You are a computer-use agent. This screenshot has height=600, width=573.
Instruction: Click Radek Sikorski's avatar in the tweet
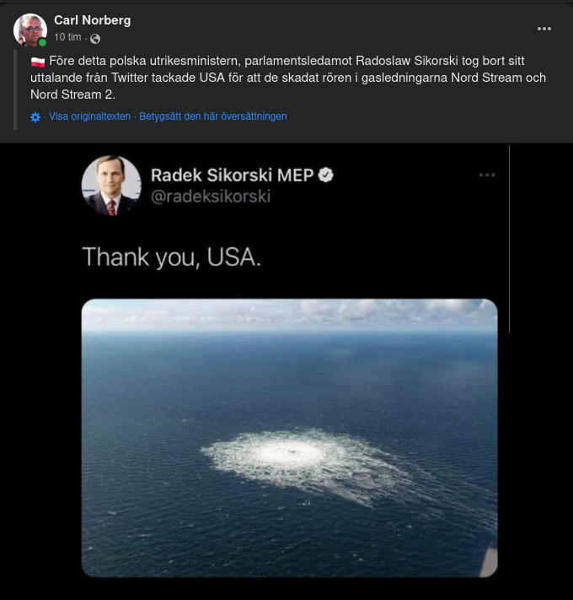tap(110, 186)
